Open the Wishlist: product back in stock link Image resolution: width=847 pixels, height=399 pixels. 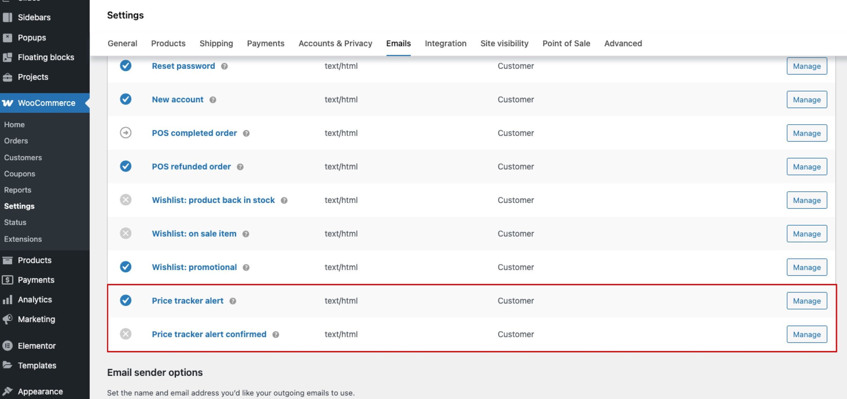(x=213, y=200)
